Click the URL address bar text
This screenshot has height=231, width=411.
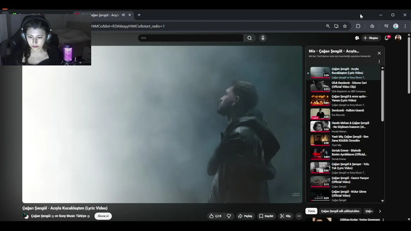pos(128,26)
